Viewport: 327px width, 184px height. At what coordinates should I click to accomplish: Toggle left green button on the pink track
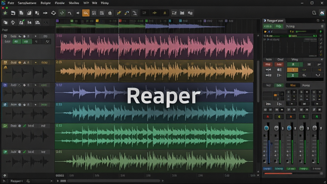(x=17, y=42)
